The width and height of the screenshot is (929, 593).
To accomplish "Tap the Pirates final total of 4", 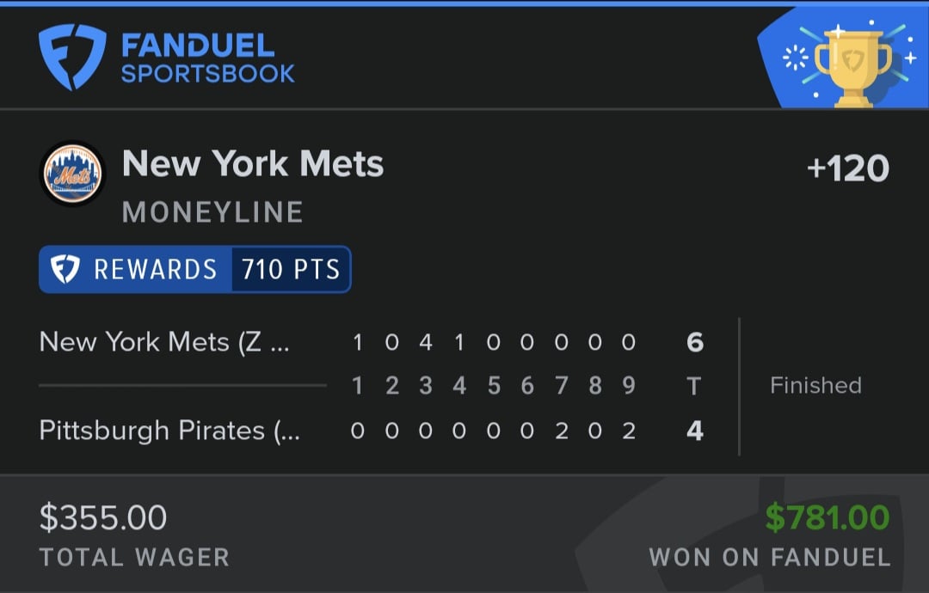I will pyautogui.click(x=695, y=431).
